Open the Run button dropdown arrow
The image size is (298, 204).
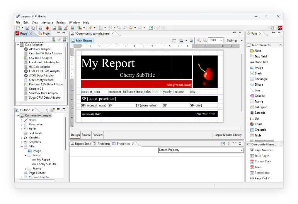(x=84, y=28)
